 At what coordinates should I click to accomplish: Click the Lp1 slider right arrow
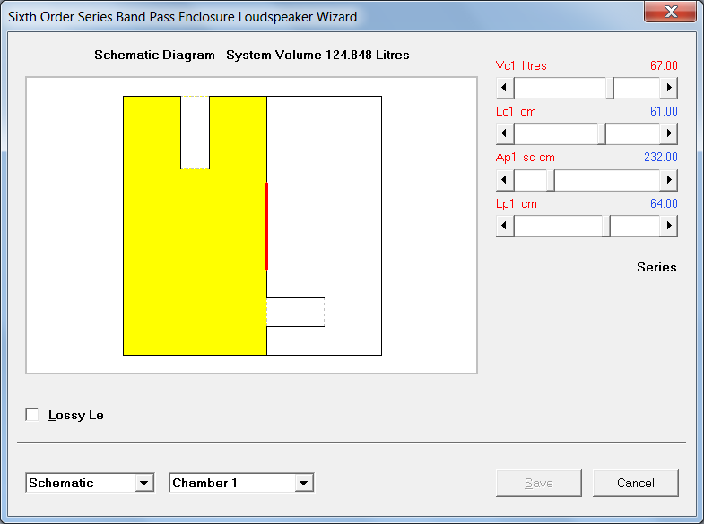coord(668,226)
